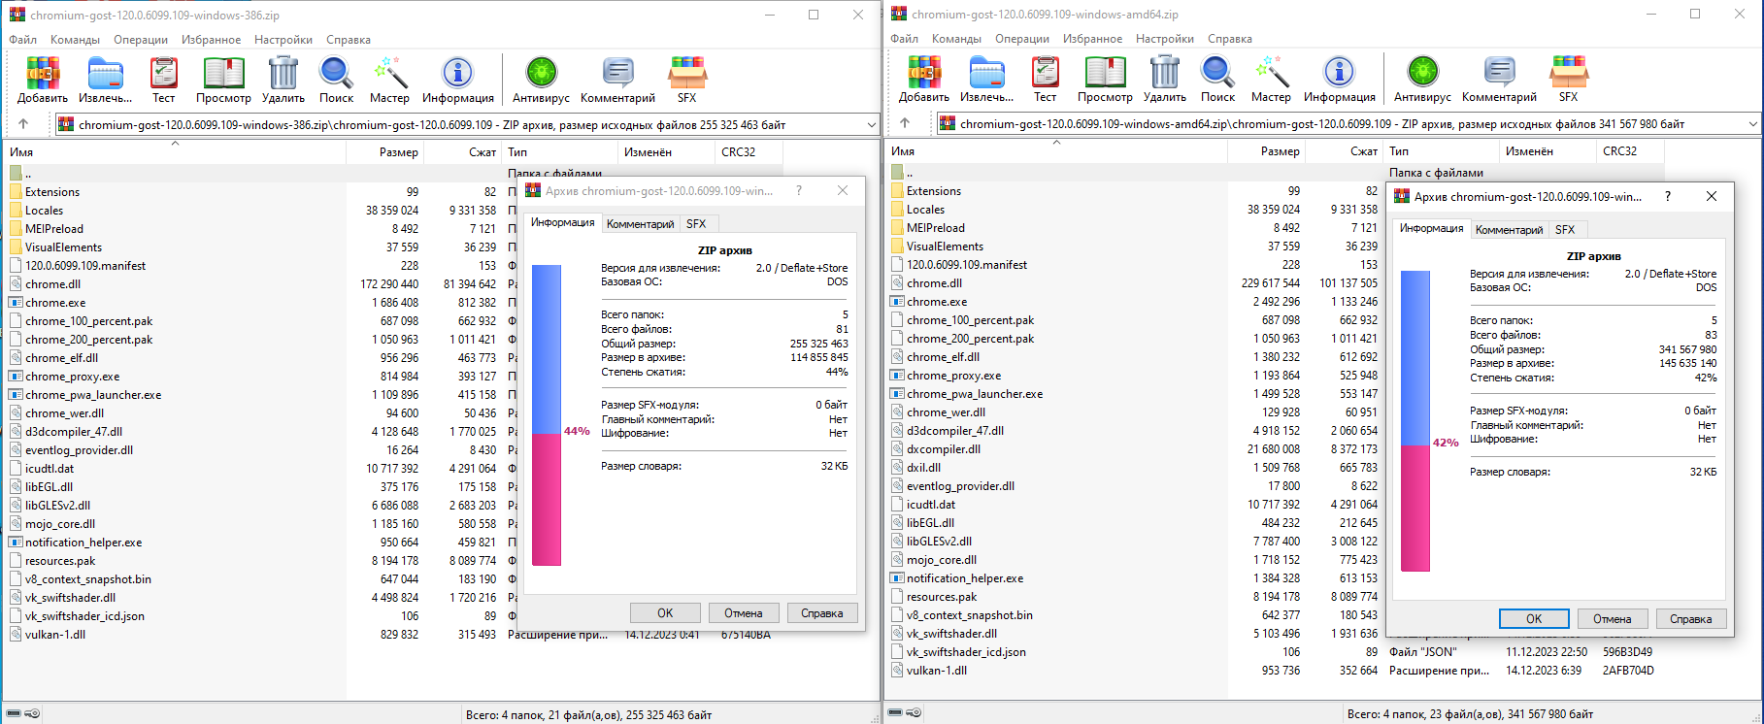The height and width of the screenshot is (724, 1764).
Task: Open Избранное menu in the right amd64 window
Action: pyautogui.click(x=1092, y=39)
